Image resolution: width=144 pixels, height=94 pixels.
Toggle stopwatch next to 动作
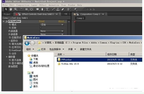(10, 53)
